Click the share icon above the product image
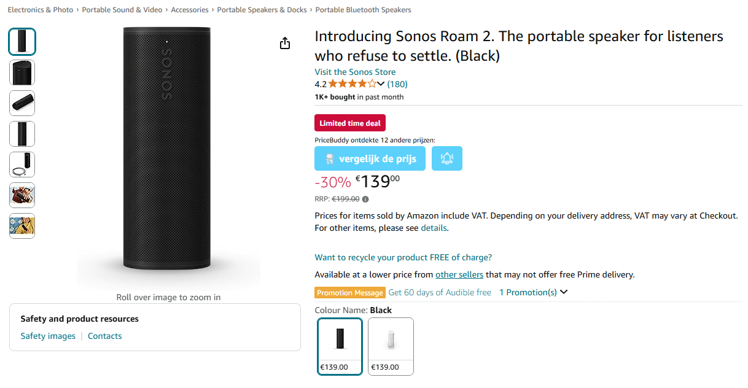 pyautogui.click(x=284, y=43)
